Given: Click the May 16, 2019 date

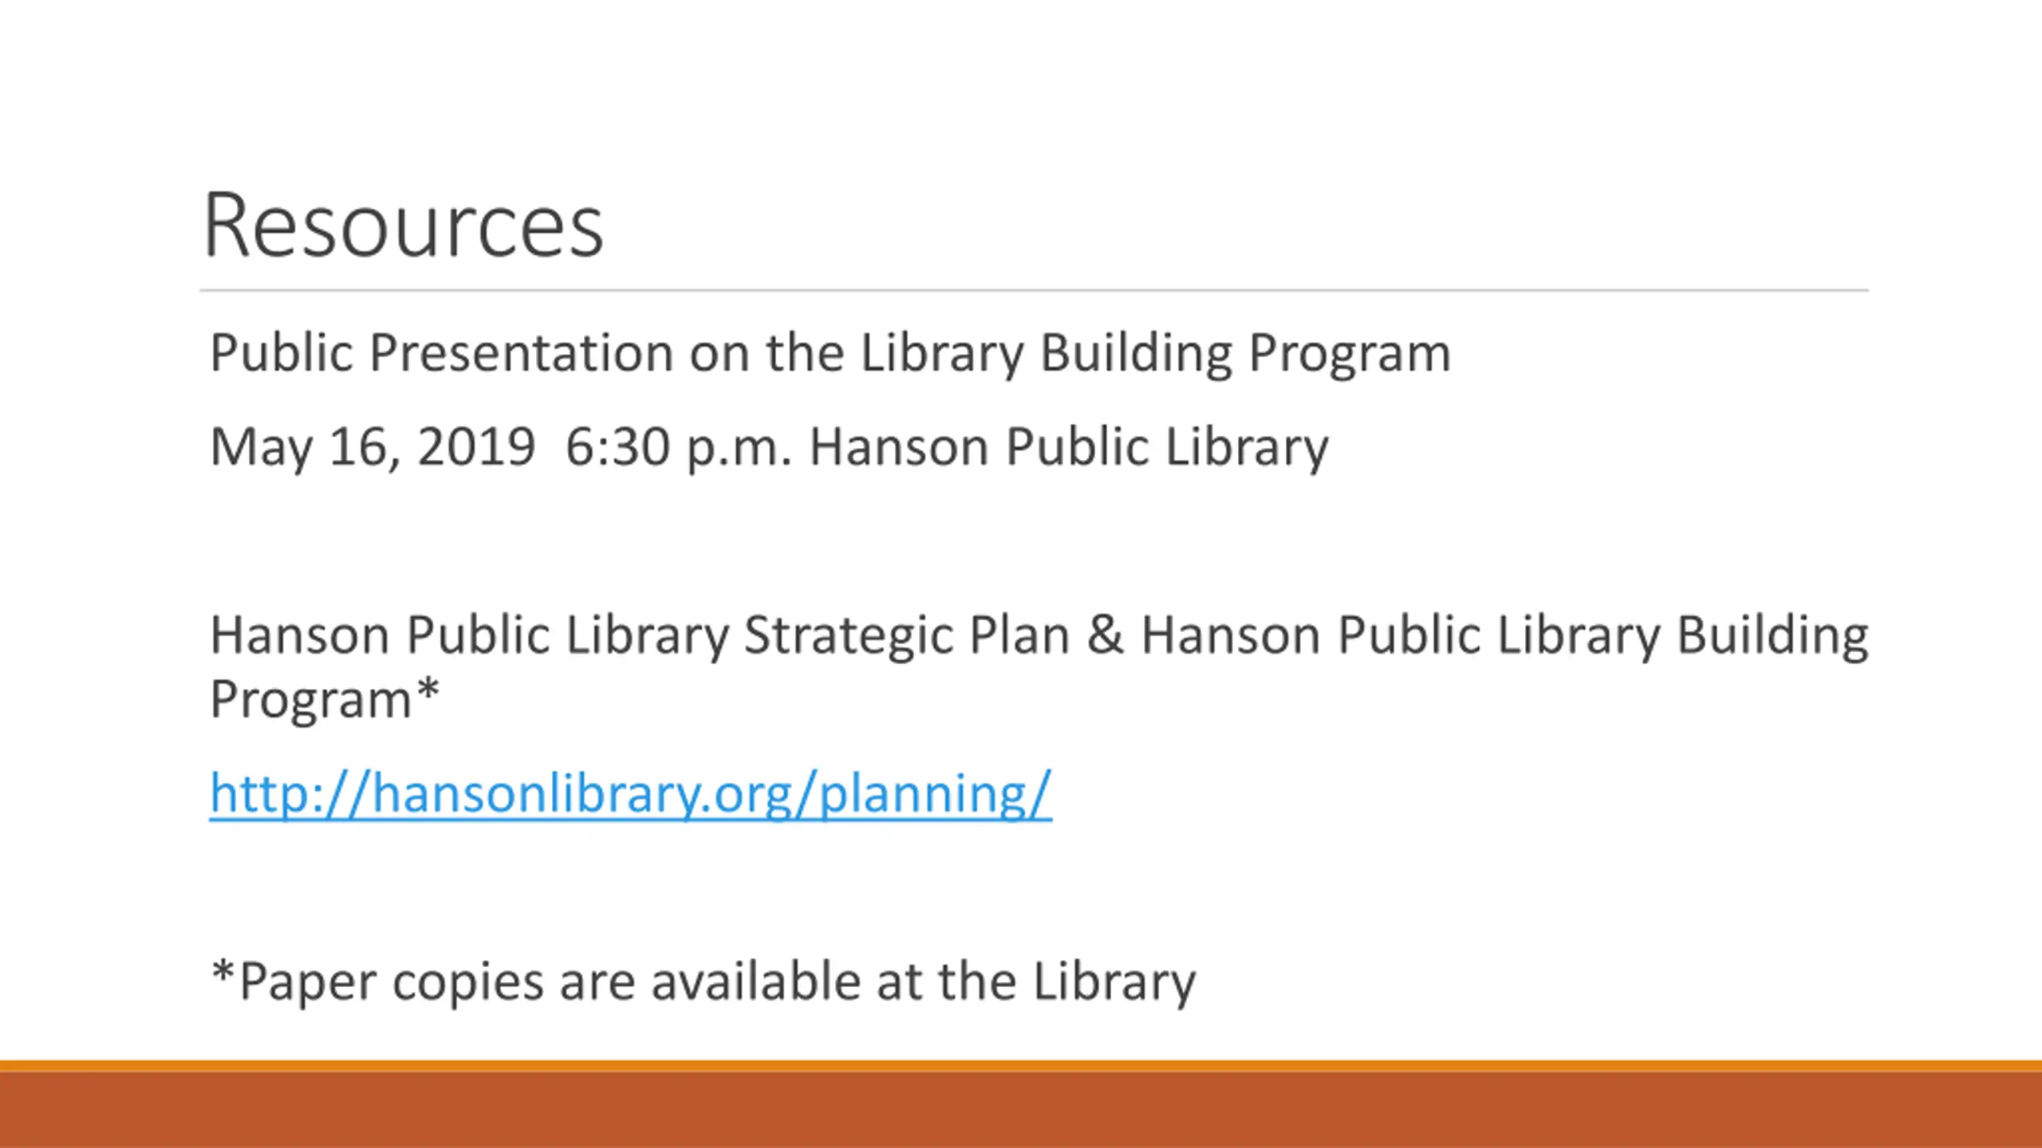Looking at the screenshot, I should pos(372,446).
